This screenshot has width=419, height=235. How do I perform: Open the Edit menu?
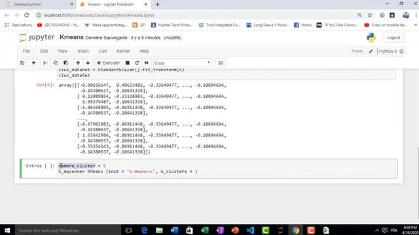click(x=44, y=51)
